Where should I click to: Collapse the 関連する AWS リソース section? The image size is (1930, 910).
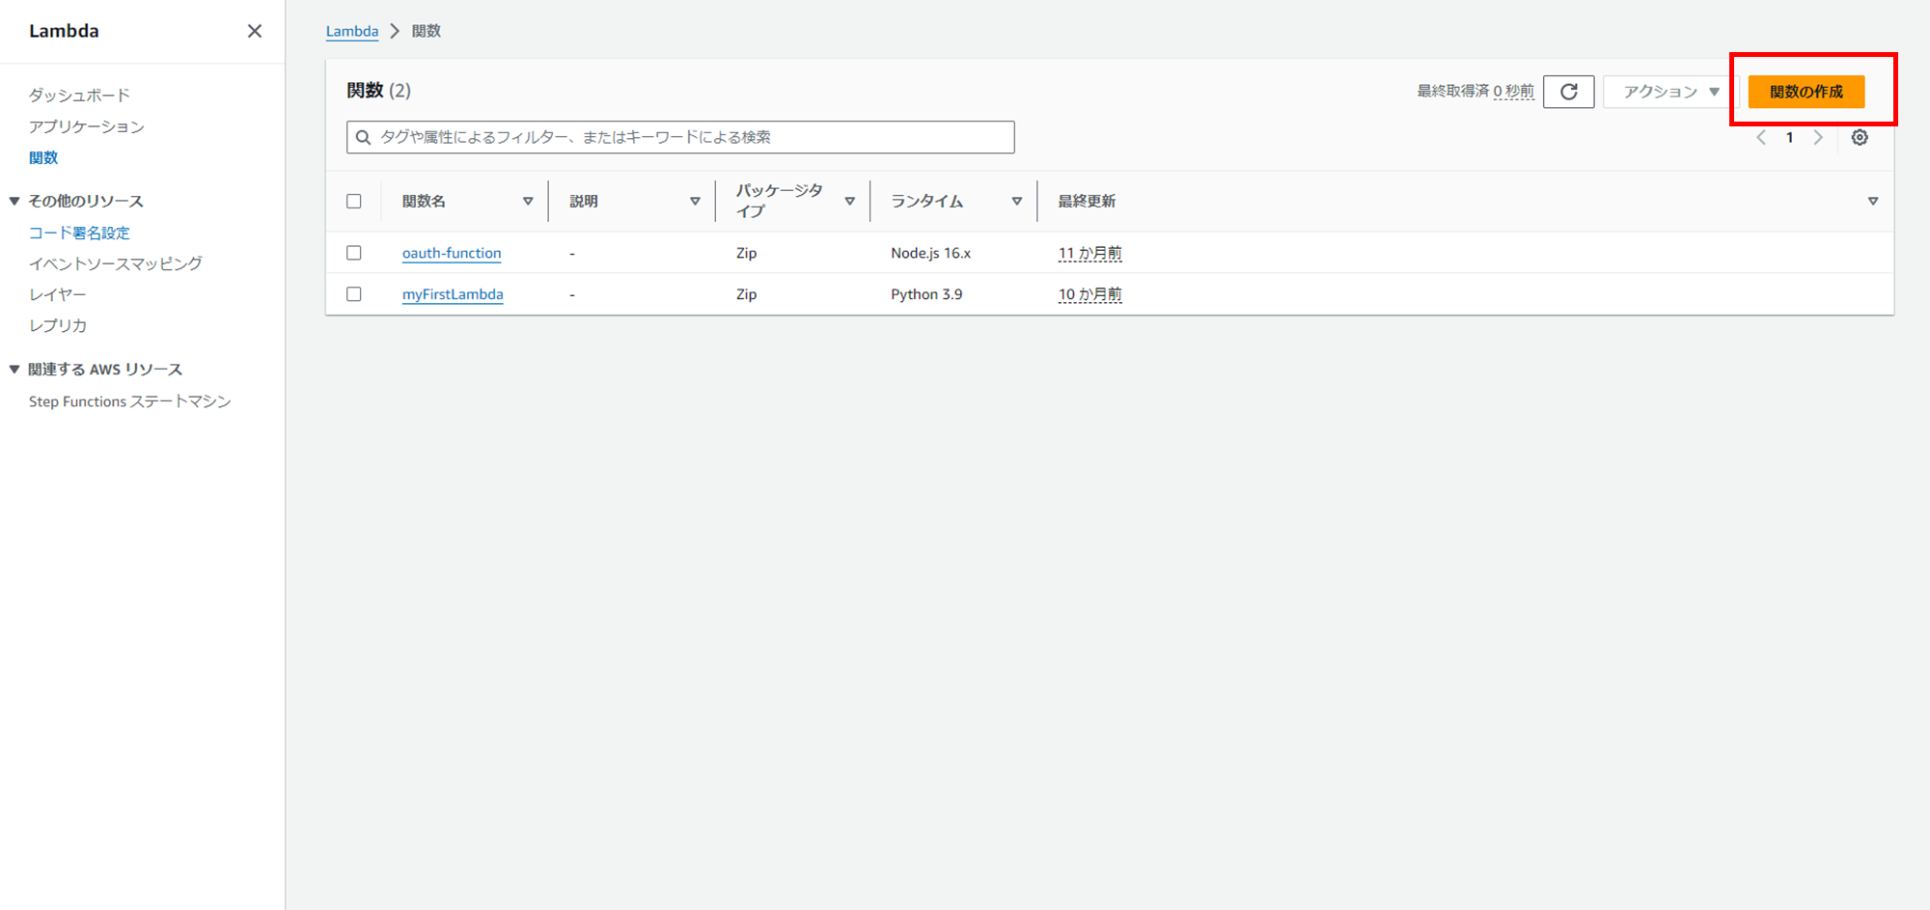[x=14, y=368]
